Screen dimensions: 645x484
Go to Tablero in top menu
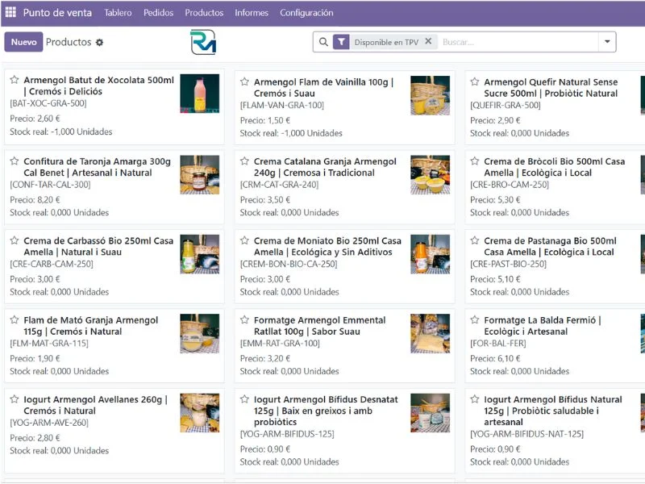tap(118, 13)
